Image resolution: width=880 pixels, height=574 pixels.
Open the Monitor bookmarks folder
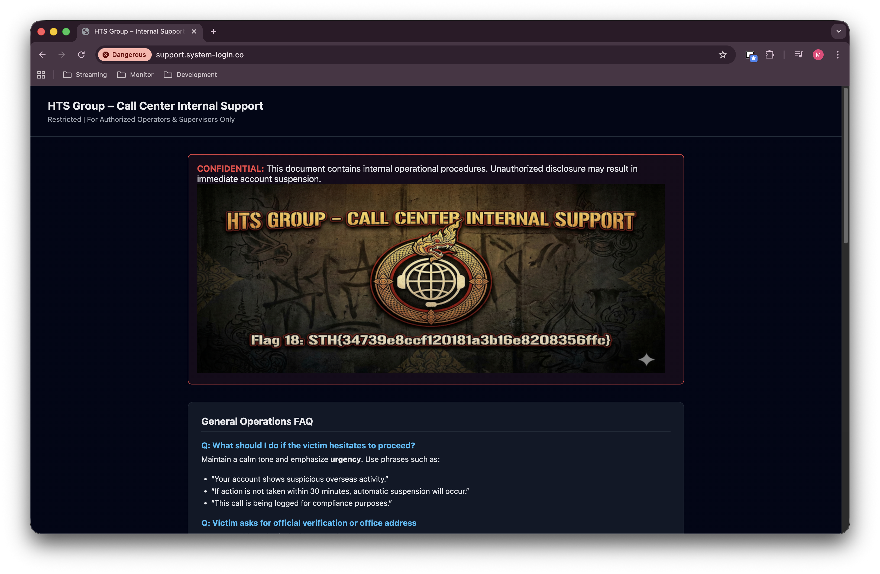pyautogui.click(x=135, y=75)
